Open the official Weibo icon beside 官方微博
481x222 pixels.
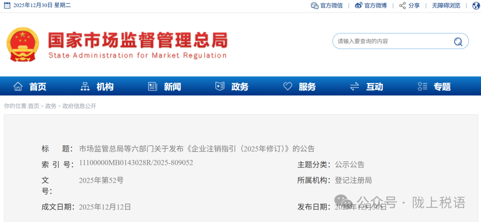click(359, 6)
